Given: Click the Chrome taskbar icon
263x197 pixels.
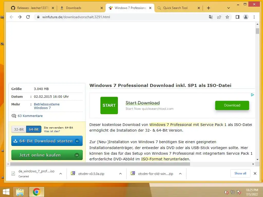Looking at the screenshot, I should (36, 192).
